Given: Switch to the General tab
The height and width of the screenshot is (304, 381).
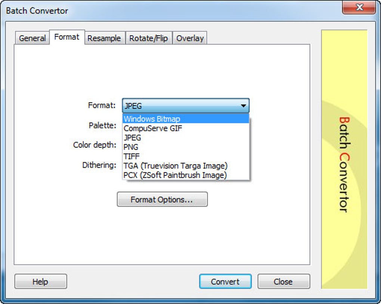Looking at the screenshot, I should click(32, 38).
